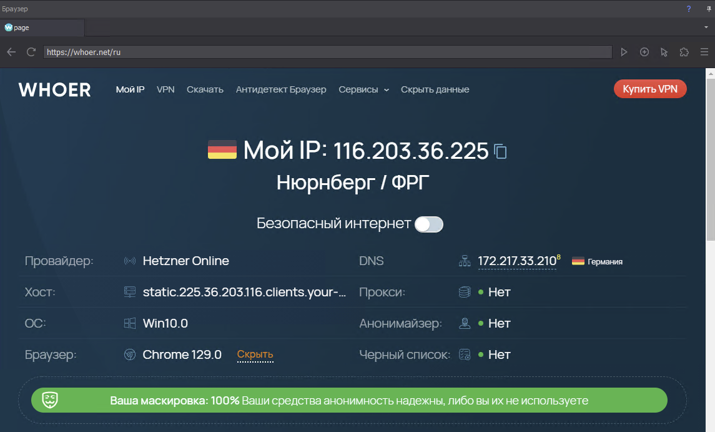Click the German flag next to Мой IP
The height and width of the screenshot is (432, 715).
click(222, 149)
